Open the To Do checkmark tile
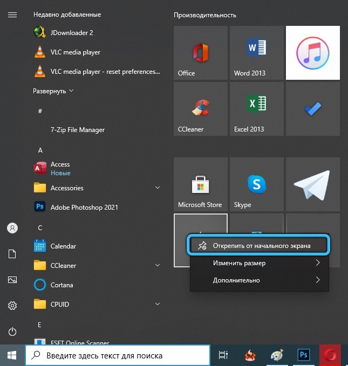 [313, 109]
